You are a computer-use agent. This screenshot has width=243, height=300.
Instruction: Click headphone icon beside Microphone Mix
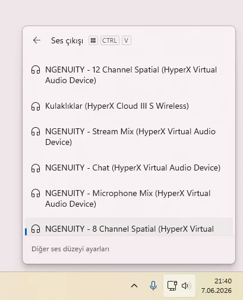click(x=36, y=194)
